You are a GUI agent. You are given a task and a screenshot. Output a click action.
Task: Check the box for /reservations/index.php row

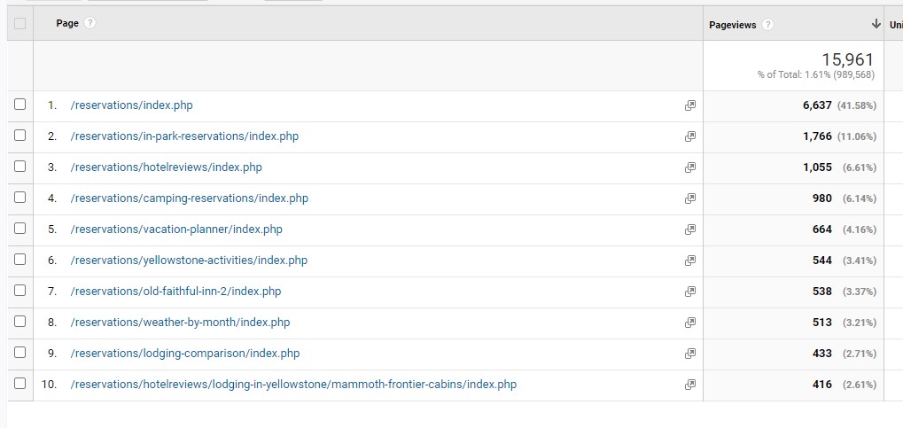coord(19,105)
